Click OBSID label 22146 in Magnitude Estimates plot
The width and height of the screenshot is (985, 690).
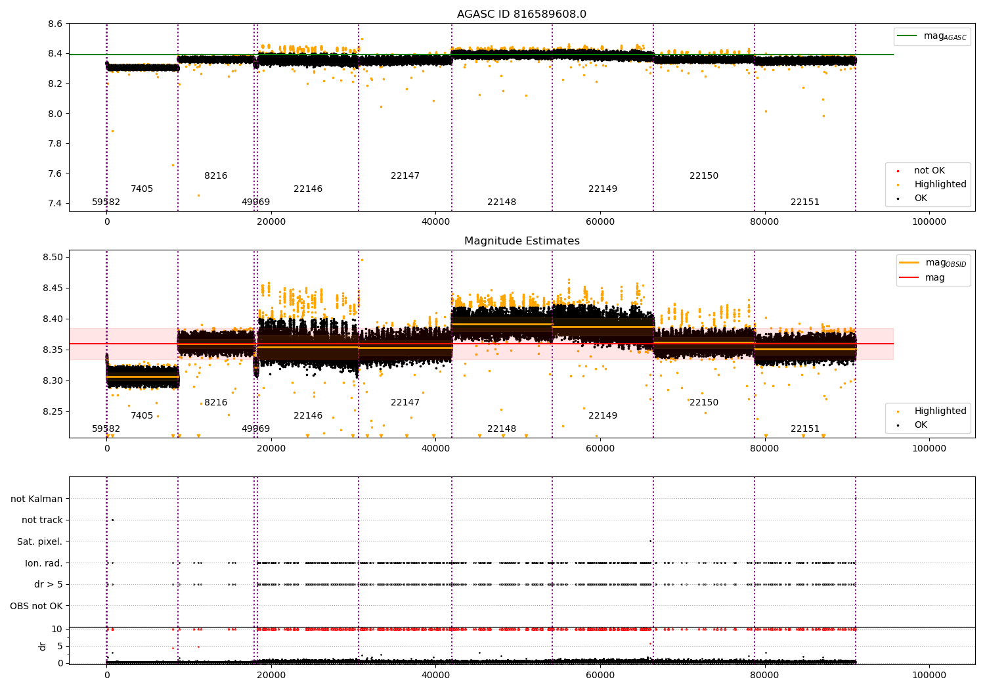coord(308,416)
